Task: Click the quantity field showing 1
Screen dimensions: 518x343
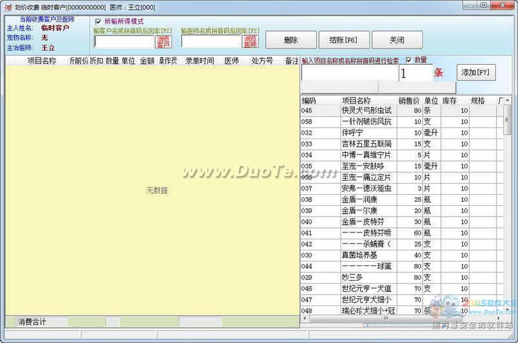Action: [414, 73]
